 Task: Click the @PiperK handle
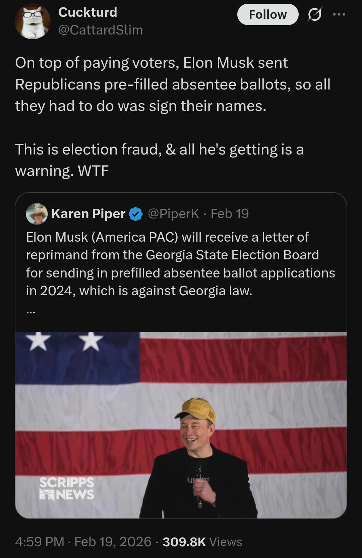(173, 214)
